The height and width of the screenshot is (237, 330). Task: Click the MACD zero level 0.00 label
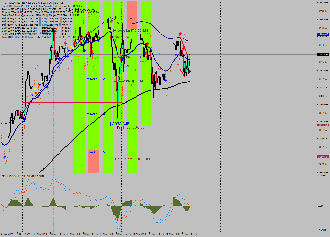click(320, 206)
